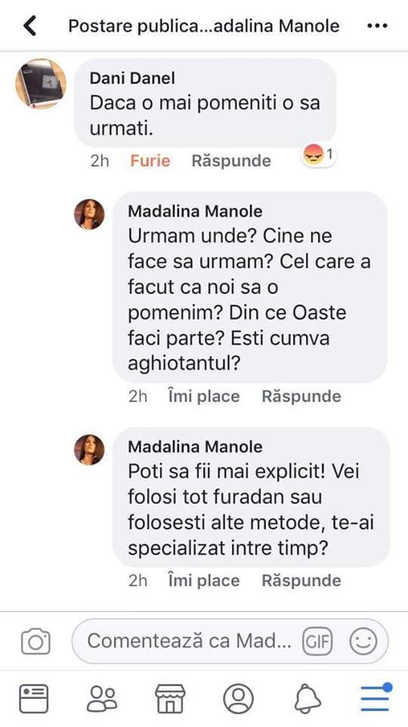Image resolution: width=408 pixels, height=727 pixels.
Task: Open the GIF picker
Action: click(317, 641)
